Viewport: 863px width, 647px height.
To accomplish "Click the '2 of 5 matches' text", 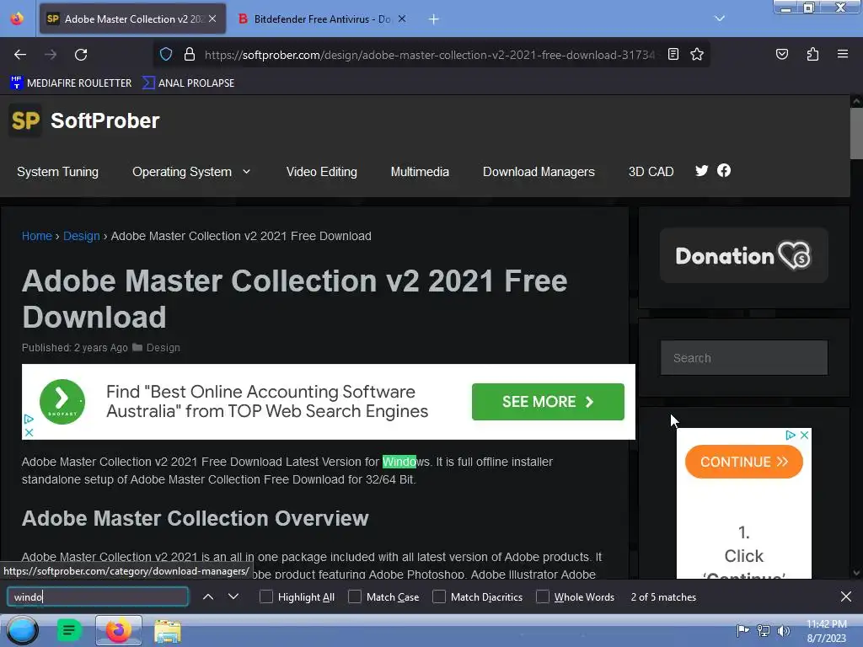I will pos(663,597).
